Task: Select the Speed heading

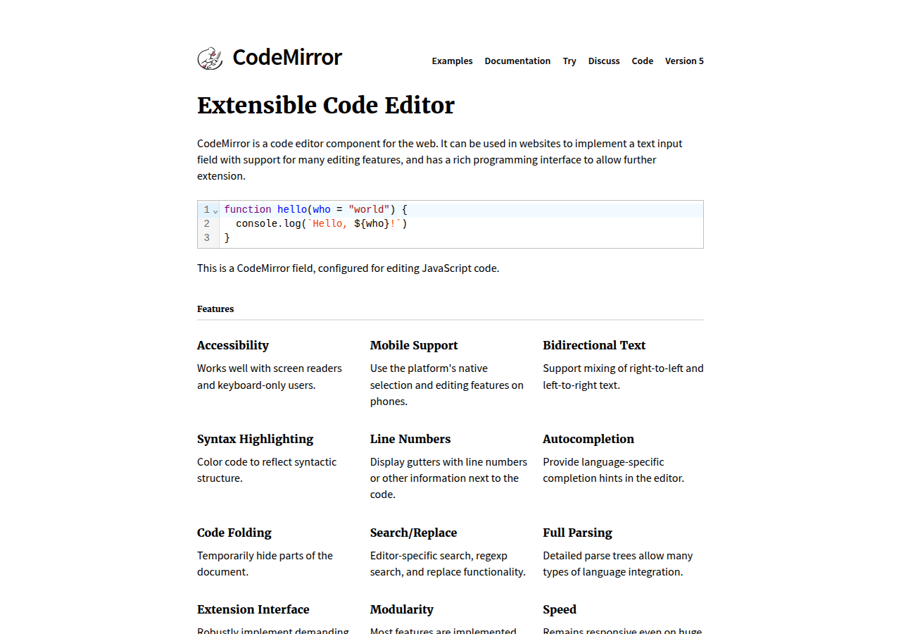Action: coord(560,609)
